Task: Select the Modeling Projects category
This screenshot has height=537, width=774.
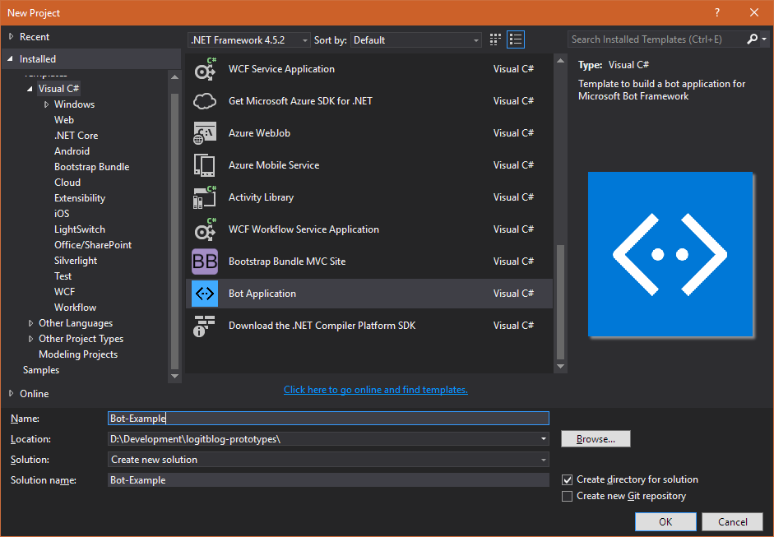Action: pos(78,354)
